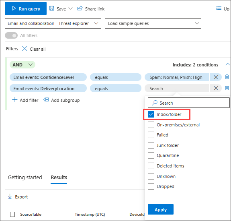Open the DeliveryLocation field selector

pos(48,89)
